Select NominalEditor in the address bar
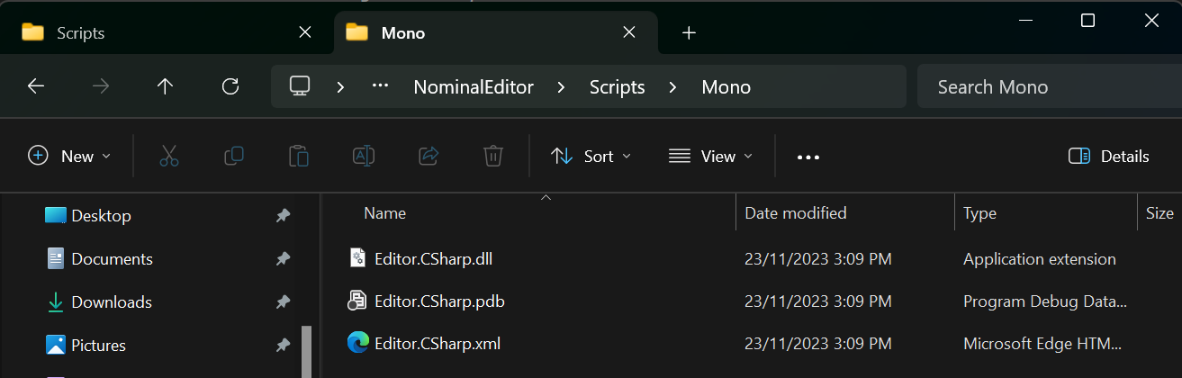Image resolution: width=1182 pixels, height=378 pixels. click(474, 87)
